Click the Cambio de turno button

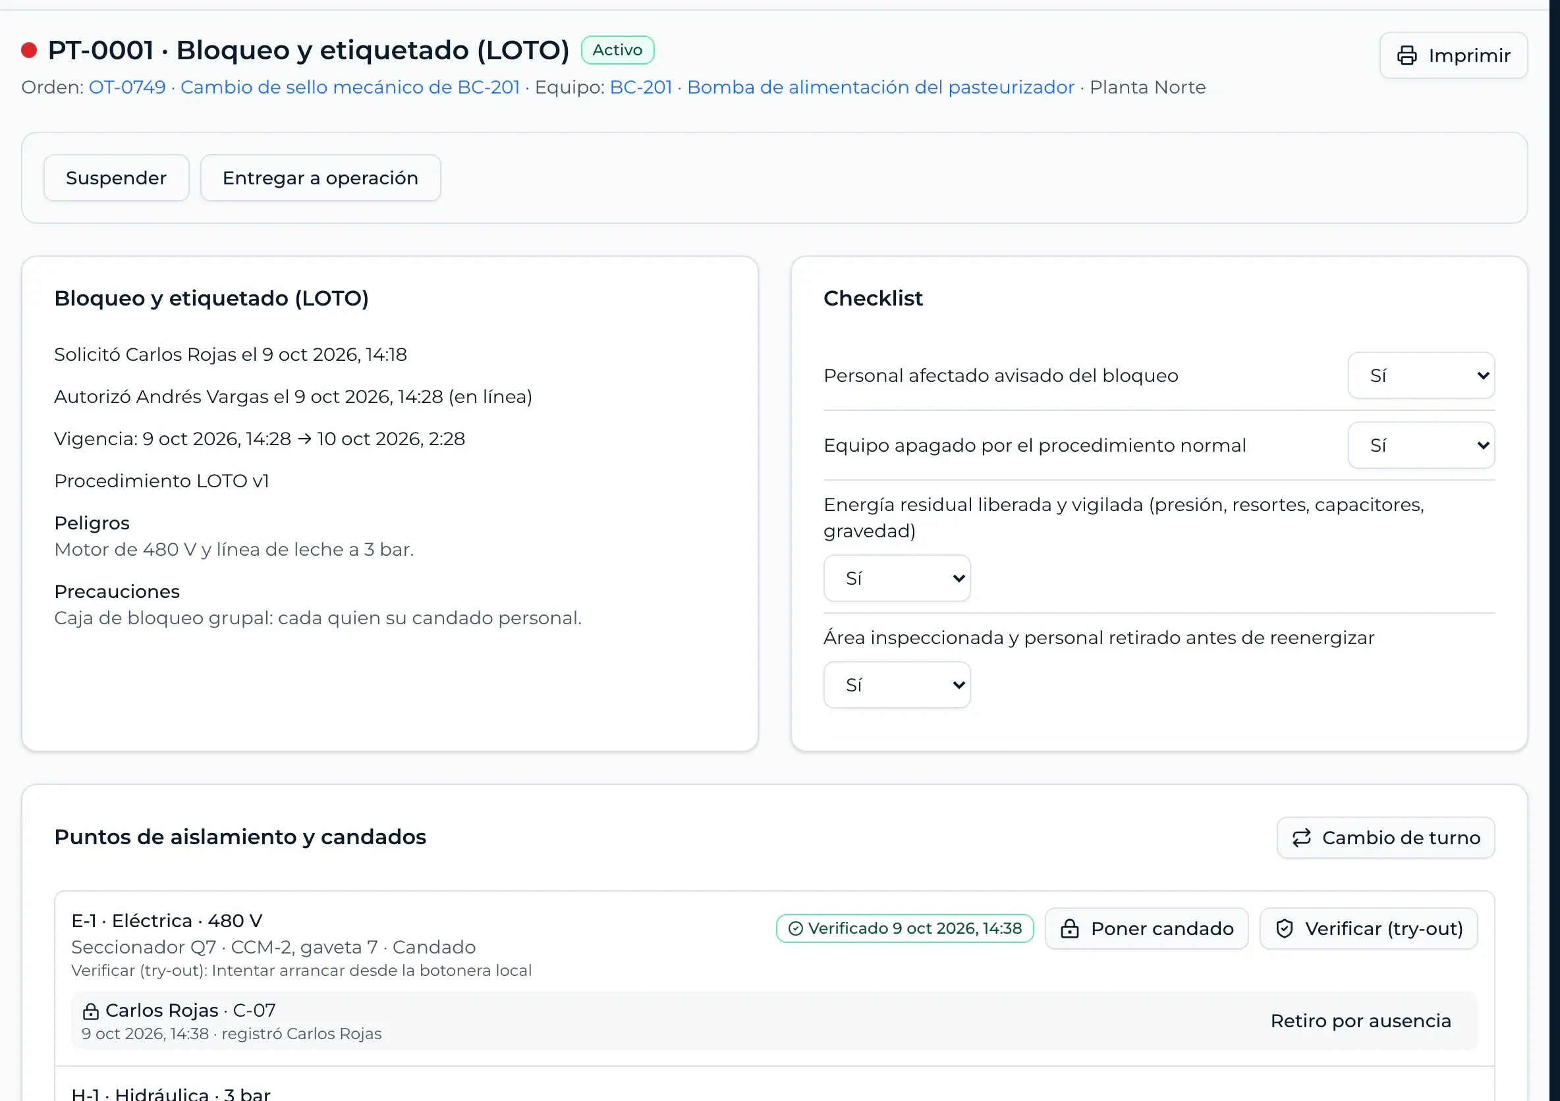coord(1385,838)
